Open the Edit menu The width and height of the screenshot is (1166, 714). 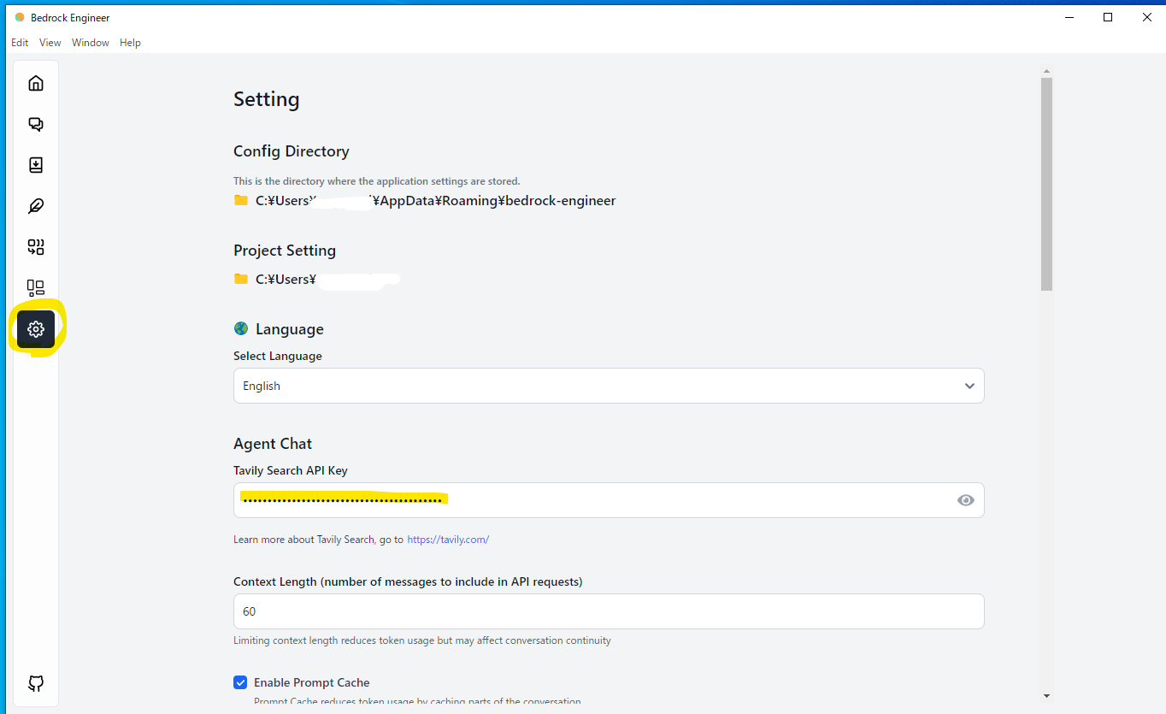tap(20, 43)
